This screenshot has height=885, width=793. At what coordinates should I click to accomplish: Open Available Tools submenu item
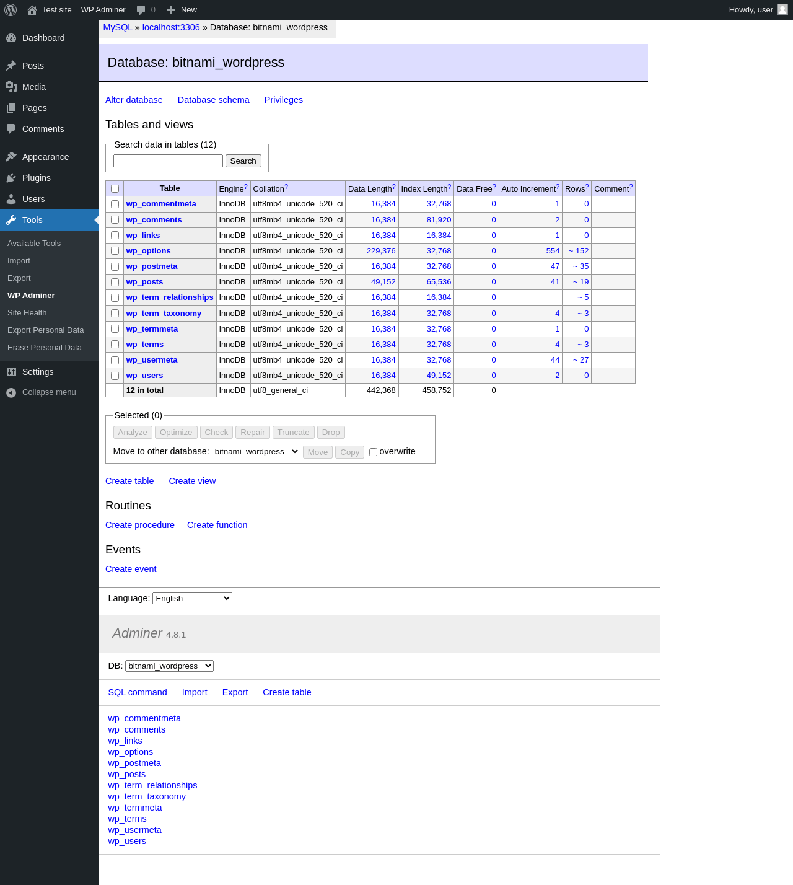coord(34,244)
